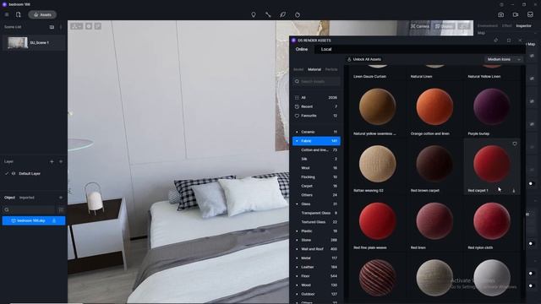Open the hamburger menu icon
541x304 pixels.
pos(7,15)
